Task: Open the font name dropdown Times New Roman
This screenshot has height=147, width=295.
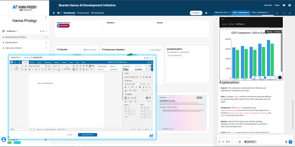Action: (x=37, y=66)
